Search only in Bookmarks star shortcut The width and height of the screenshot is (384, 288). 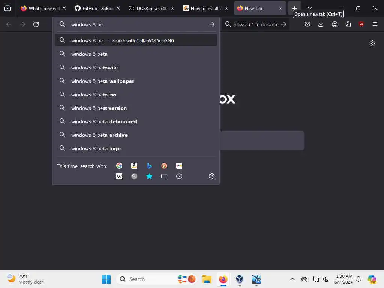point(149,176)
